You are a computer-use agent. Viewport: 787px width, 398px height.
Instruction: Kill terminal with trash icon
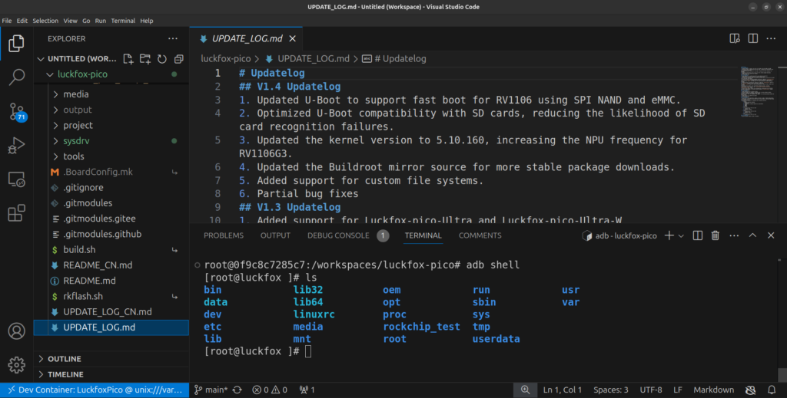coord(716,235)
